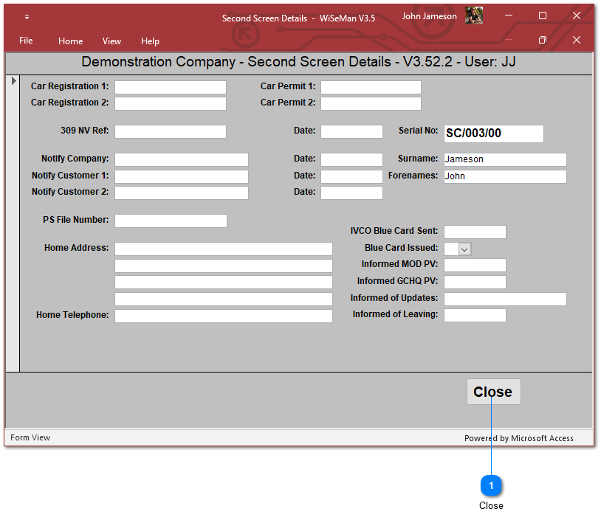Click the blue number 1 annotation marker
This screenshot has width=601, height=523.
pyautogui.click(x=491, y=485)
